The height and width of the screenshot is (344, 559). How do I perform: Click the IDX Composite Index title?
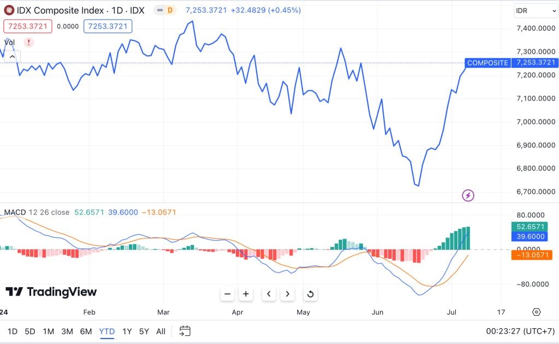(x=80, y=10)
